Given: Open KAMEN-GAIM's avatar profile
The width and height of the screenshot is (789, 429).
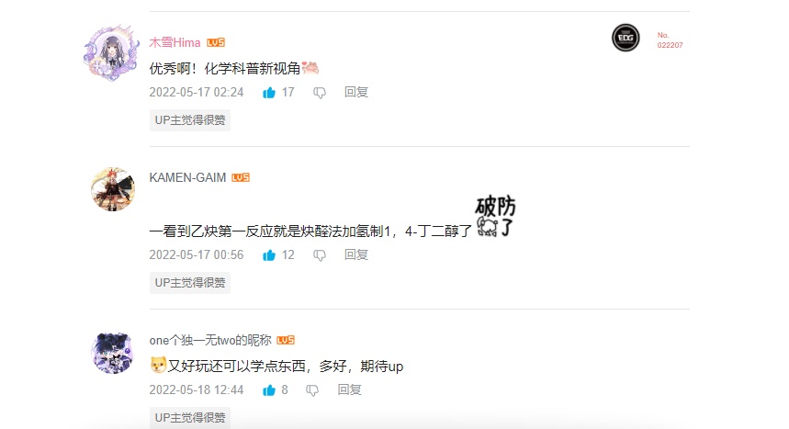Looking at the screenshot, I should 113,189.
